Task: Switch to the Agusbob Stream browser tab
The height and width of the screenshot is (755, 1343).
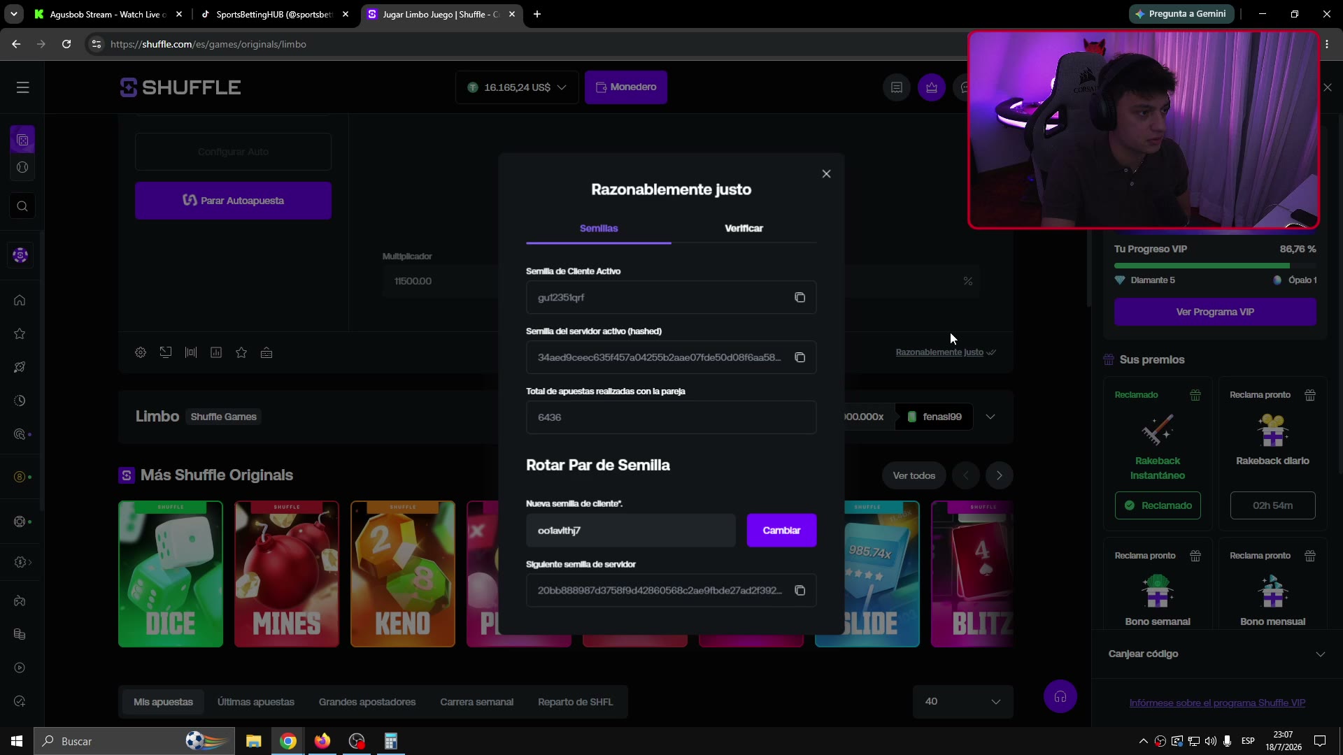Action: (x=108, y=14)
